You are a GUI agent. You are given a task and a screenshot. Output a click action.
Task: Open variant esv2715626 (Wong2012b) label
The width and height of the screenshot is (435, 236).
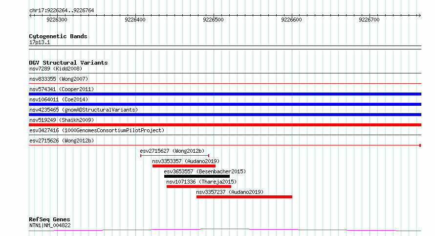tap(62, 141)
